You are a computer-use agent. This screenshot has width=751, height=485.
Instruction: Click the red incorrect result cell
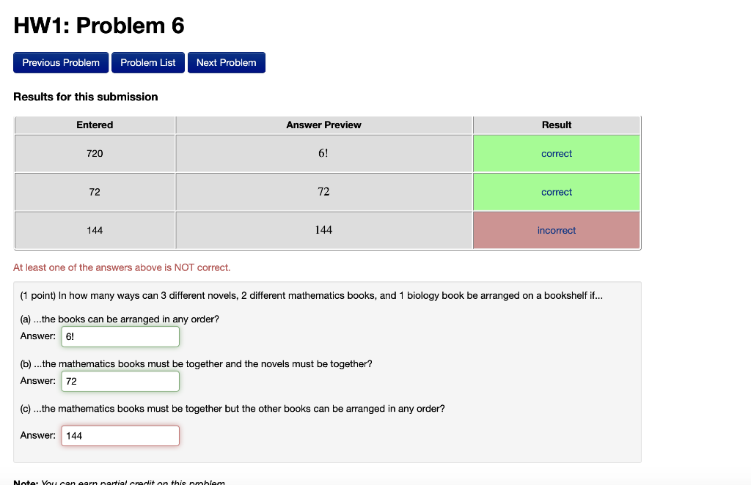click(557, 230)
